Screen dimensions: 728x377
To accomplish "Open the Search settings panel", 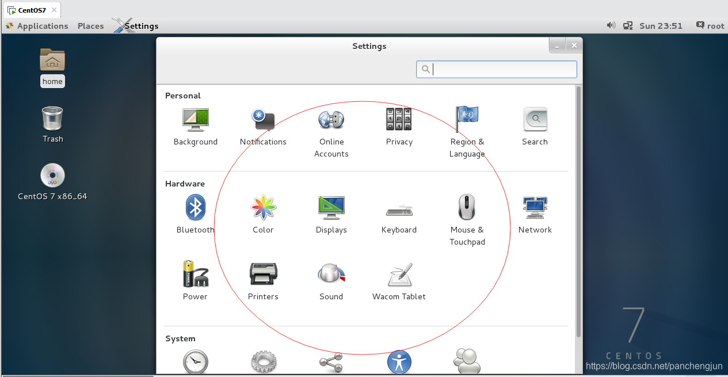I will point(535,127).
